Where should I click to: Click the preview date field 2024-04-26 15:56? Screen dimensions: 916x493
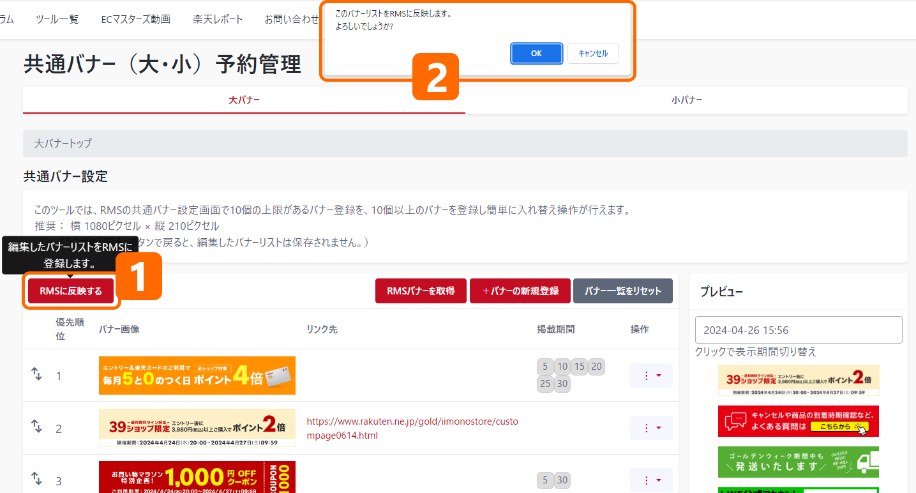[x=799, y=330]
